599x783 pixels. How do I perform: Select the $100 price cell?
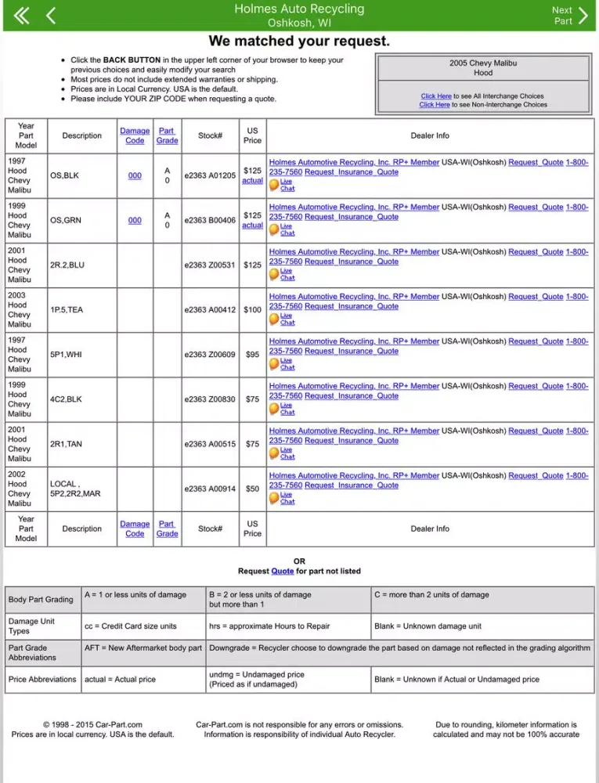[x=253, y=309]
